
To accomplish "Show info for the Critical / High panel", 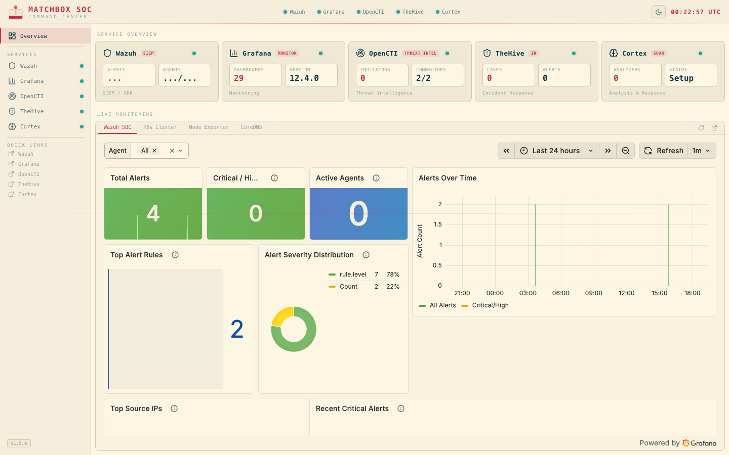I will 274,178.
